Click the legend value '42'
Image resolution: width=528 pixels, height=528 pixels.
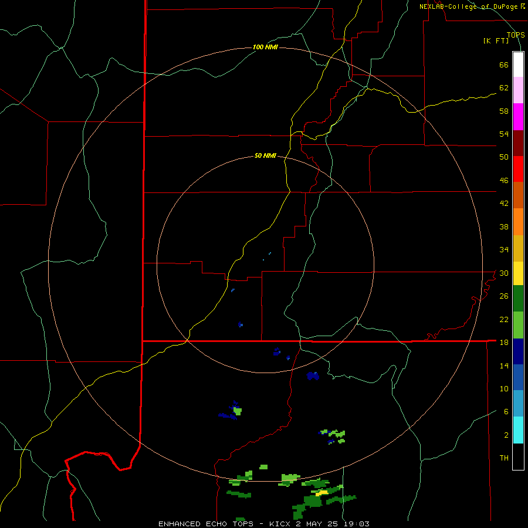(x=504, y=204)
